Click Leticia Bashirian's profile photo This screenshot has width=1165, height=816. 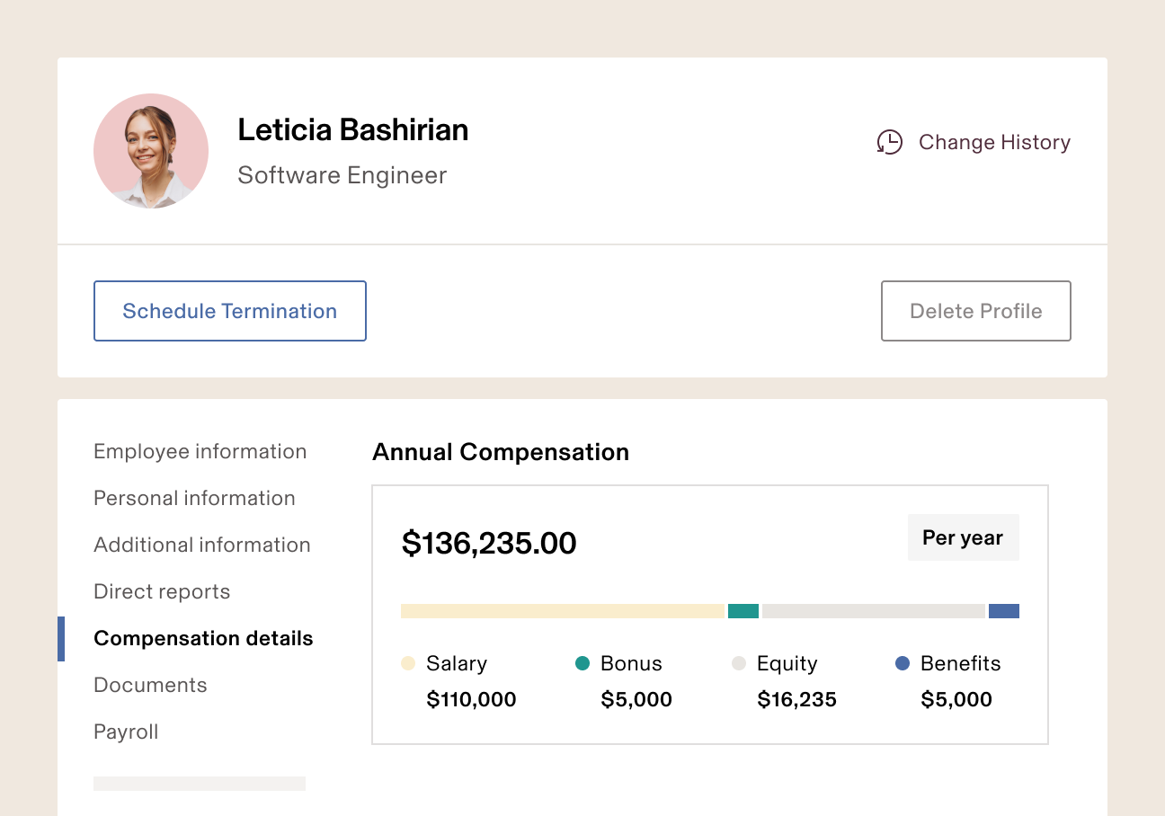(151, 151)
